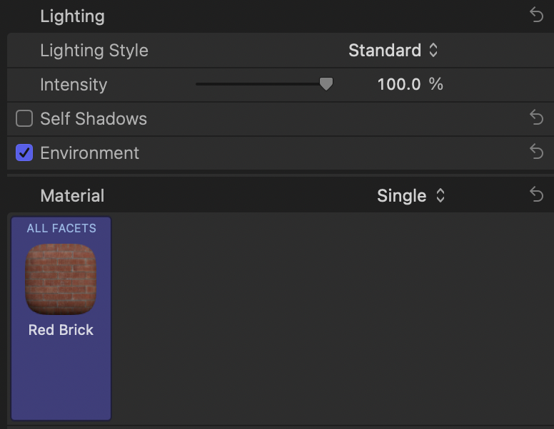554x429 pixels.
Task: Click the Self Shadows label text
Action: click(94, 118)
